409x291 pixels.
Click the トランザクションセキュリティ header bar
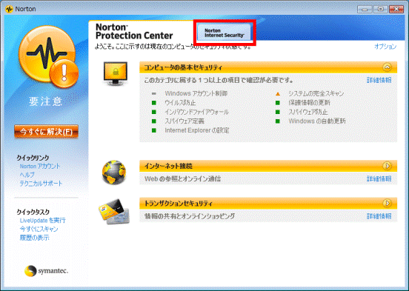268,203
